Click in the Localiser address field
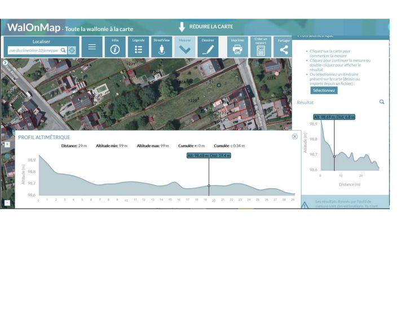The image size is (415, 311). click(33, 50)
